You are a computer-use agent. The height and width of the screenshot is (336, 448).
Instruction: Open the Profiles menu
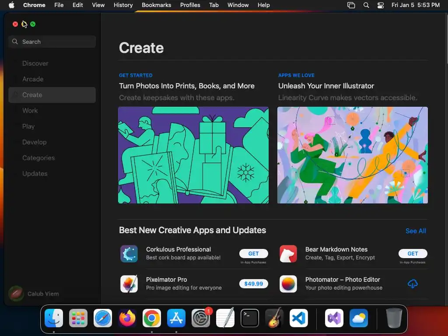[190, 5]
